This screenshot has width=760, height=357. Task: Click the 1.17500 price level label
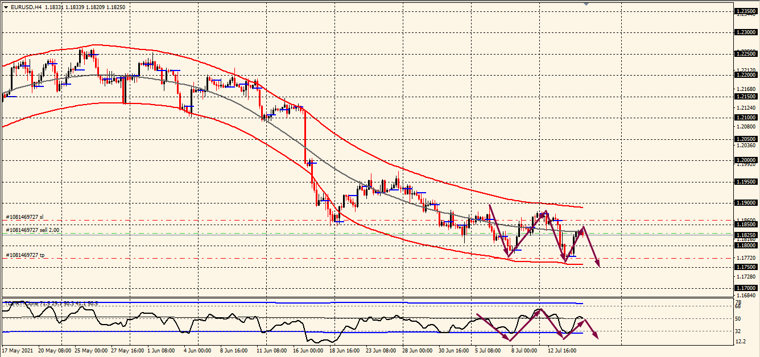(746, 267)
